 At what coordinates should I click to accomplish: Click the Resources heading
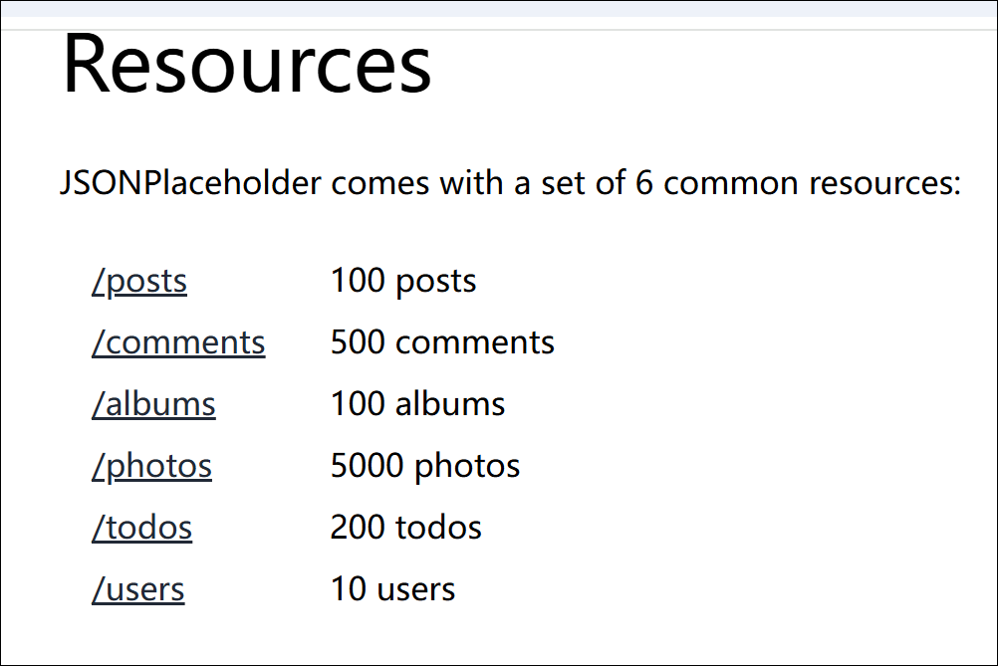point(247,64)
